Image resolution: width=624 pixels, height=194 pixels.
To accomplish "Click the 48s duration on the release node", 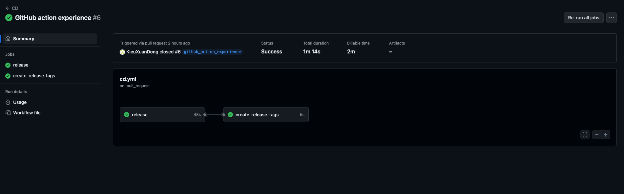I will click(197, 115).
